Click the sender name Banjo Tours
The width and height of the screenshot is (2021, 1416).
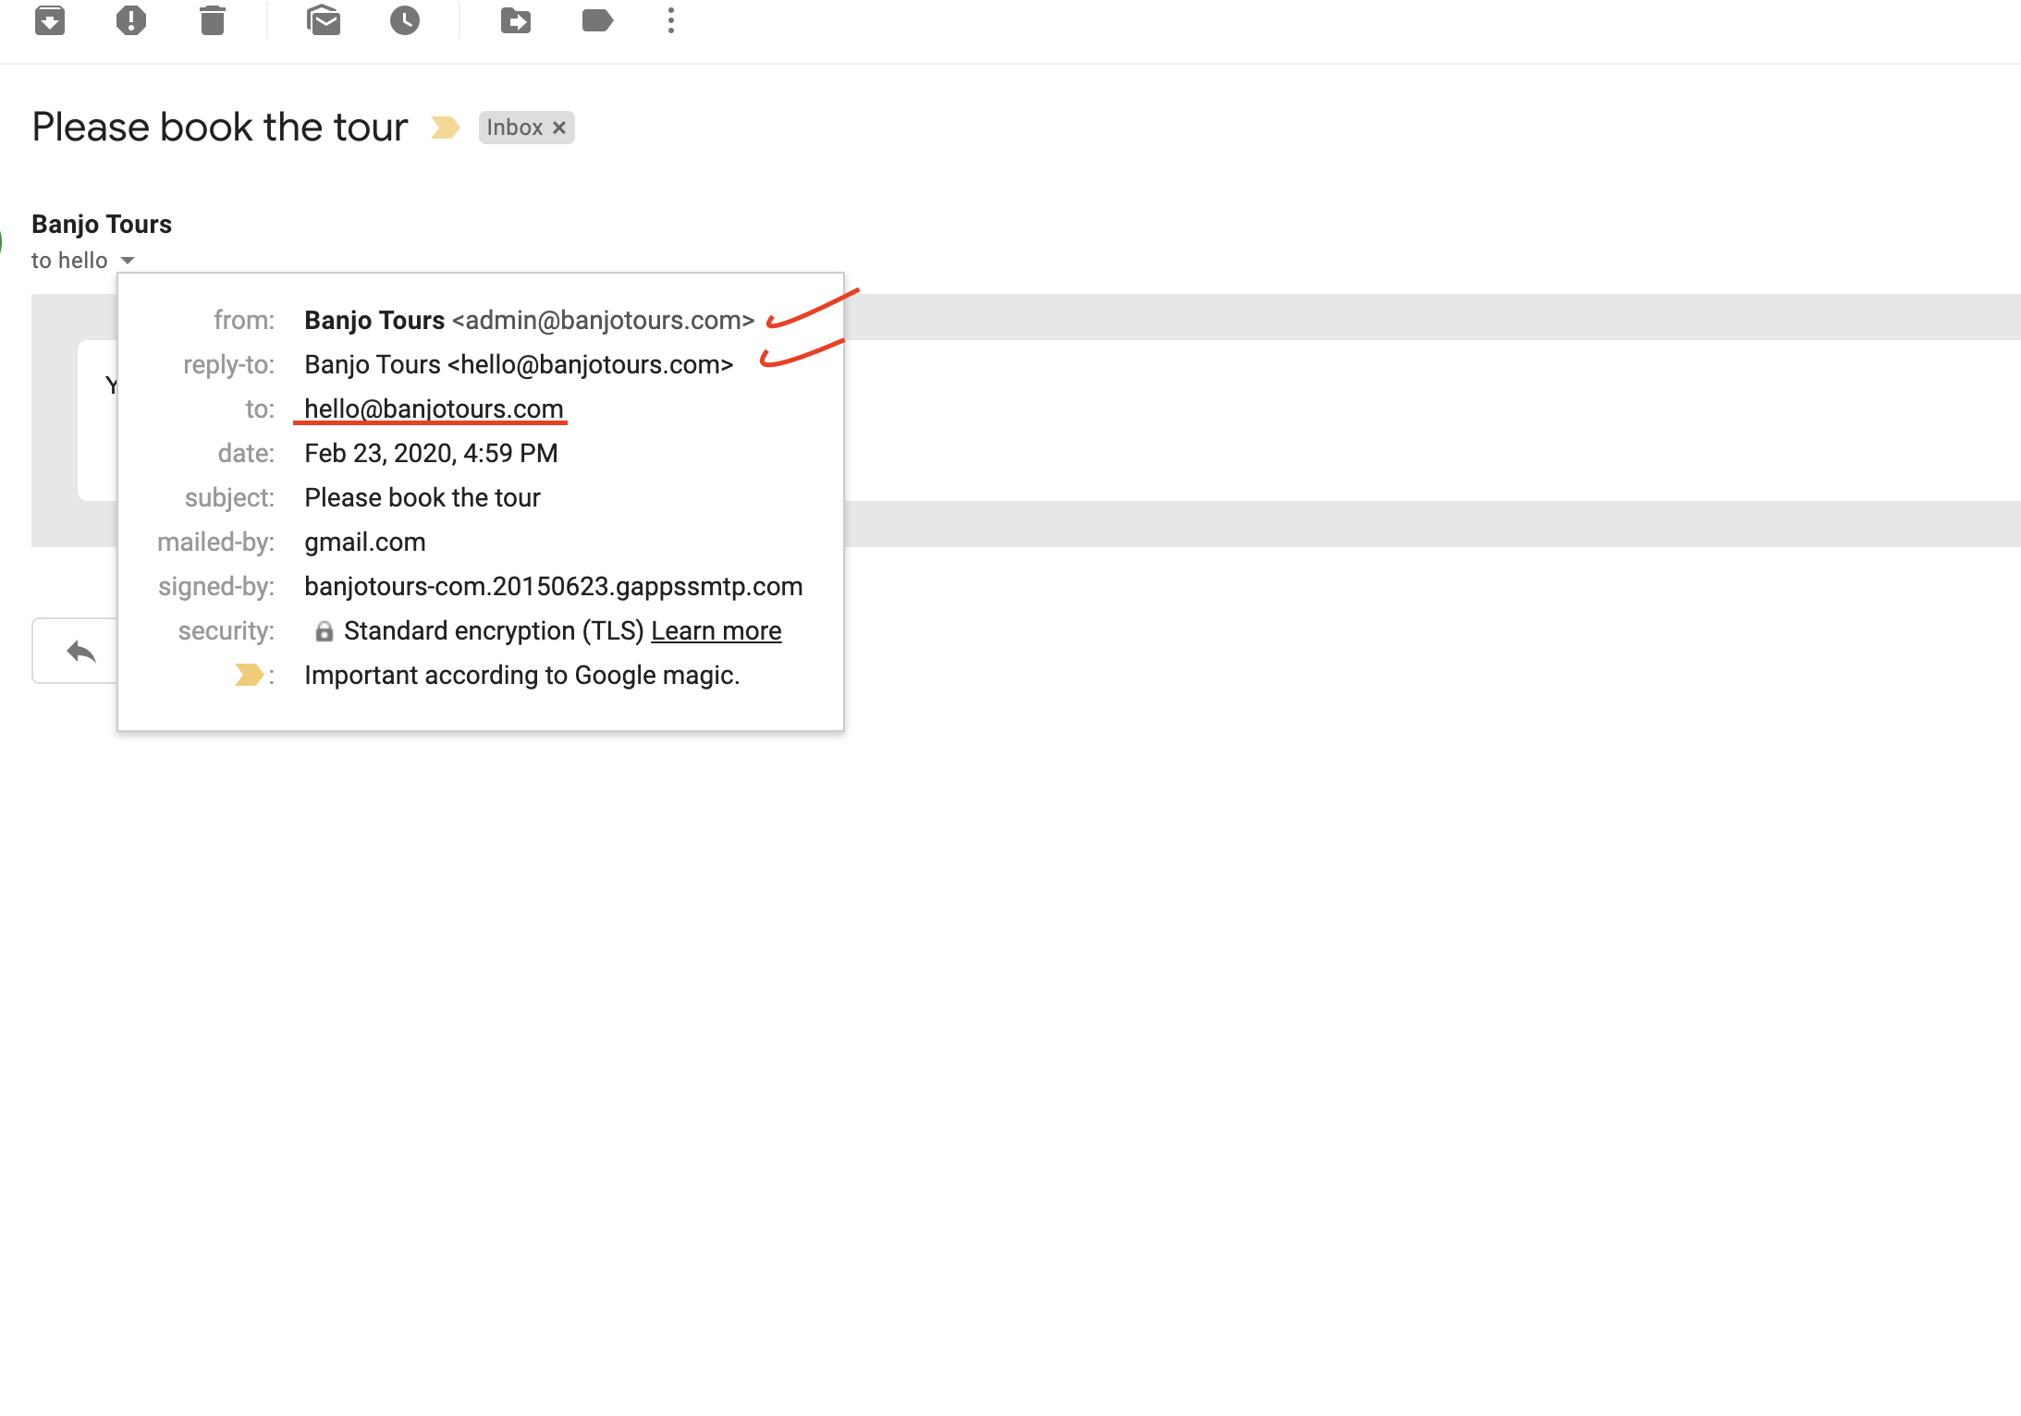click(102, 224)
